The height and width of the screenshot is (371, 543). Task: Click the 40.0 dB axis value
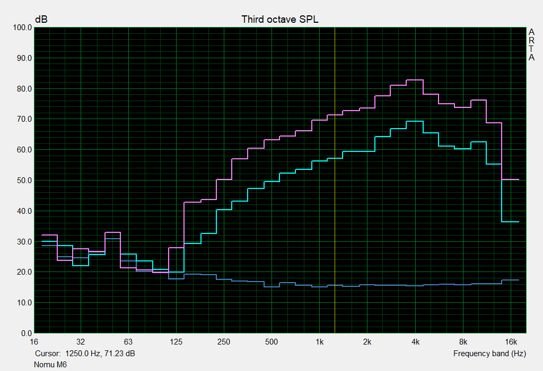pyautogui.click(x=24, y=211)
